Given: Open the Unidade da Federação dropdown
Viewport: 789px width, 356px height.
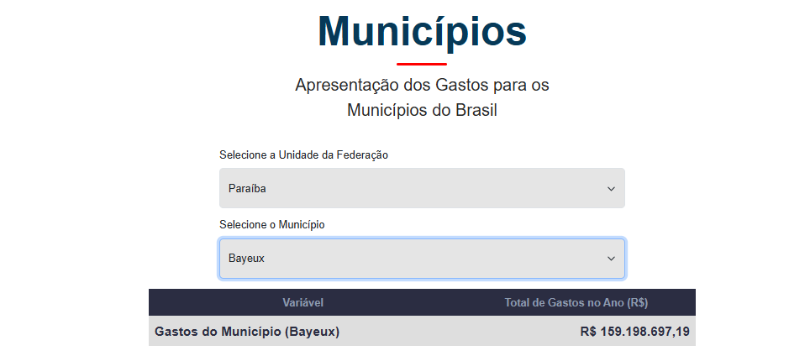Looking at the screenshot, I should tap(422, 189).
